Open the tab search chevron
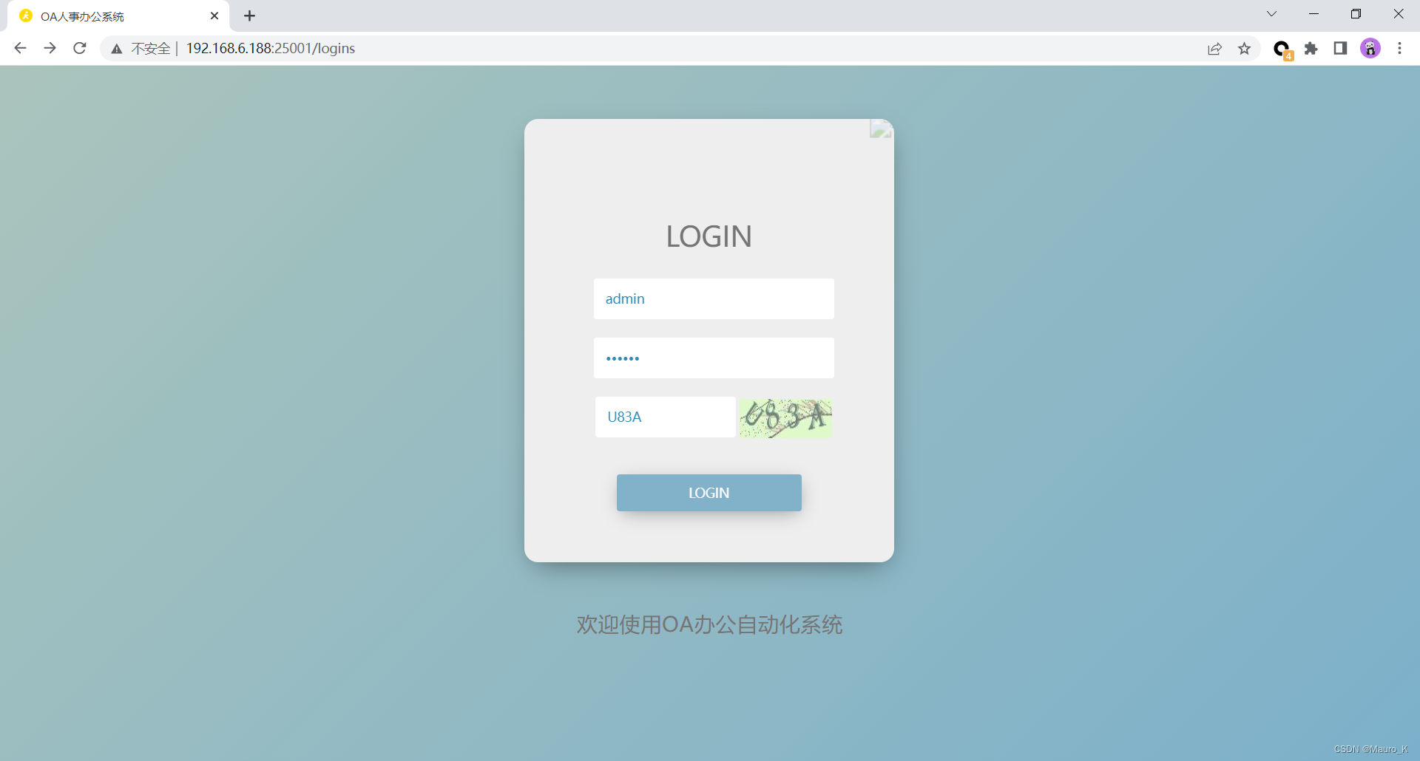This screenshot has width=1420, height=761. [1271, 13]
